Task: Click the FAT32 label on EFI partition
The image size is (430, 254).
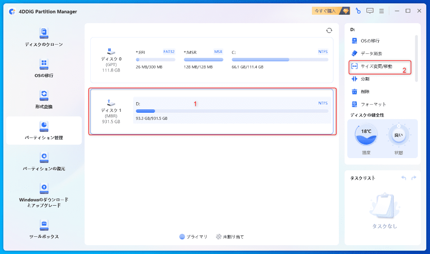Action: coord(169,52)
